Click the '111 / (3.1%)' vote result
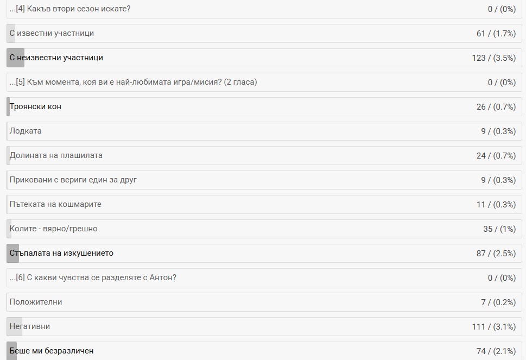 (x=493, y=327)
